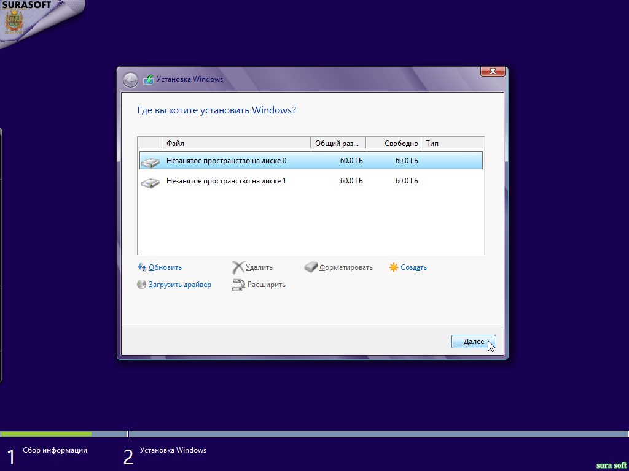Click the Windows Setup title bar icon

tap(149, 79)
